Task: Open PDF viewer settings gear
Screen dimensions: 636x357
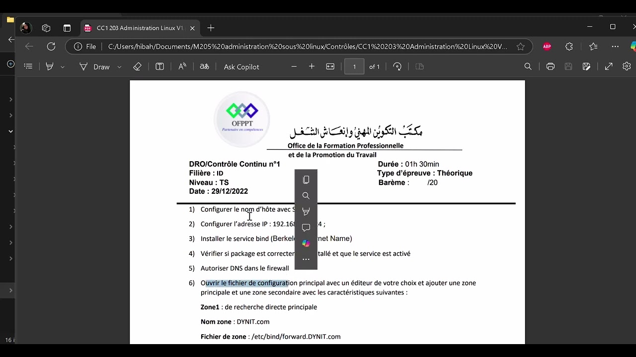Action: [x=627, y=66]
